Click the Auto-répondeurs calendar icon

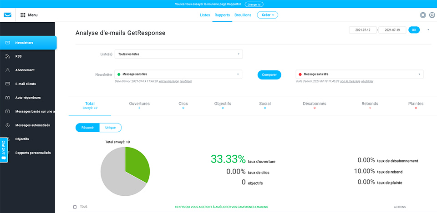[x=8, y=98]
